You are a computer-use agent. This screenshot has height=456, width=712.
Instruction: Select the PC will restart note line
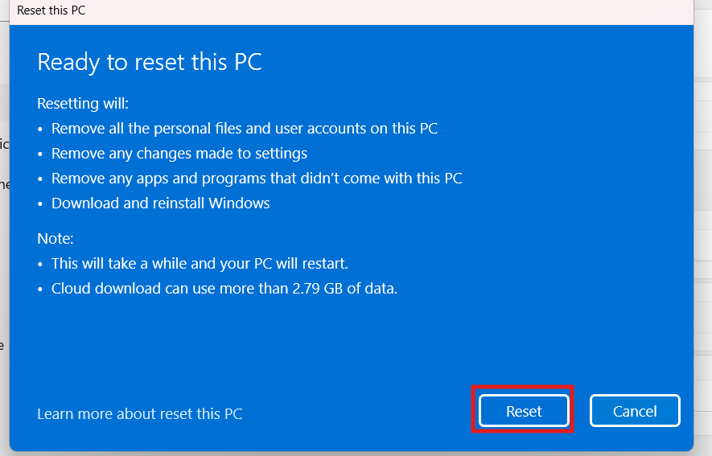coord(200,264)
